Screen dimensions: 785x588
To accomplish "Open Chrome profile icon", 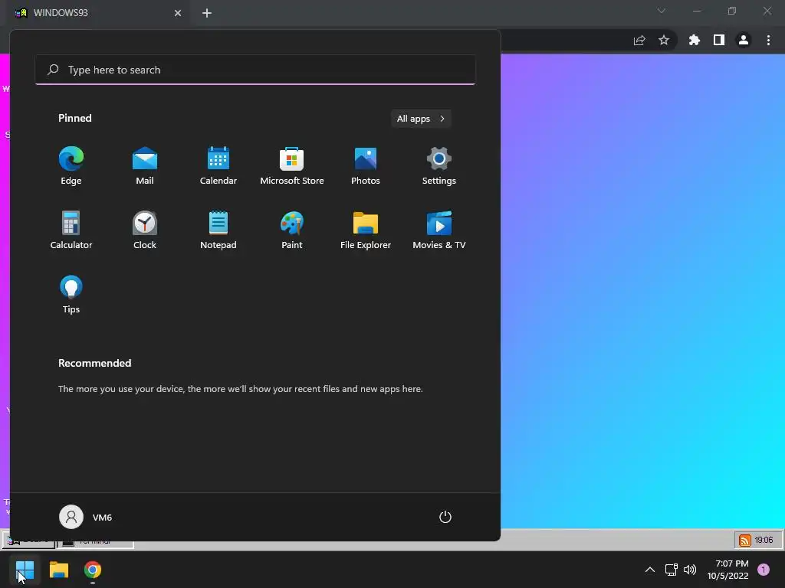I will point(744,40).
